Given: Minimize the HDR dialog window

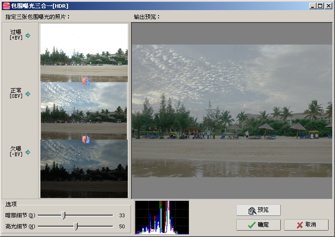Looking at the screenshot, I should tap(312, 6).
